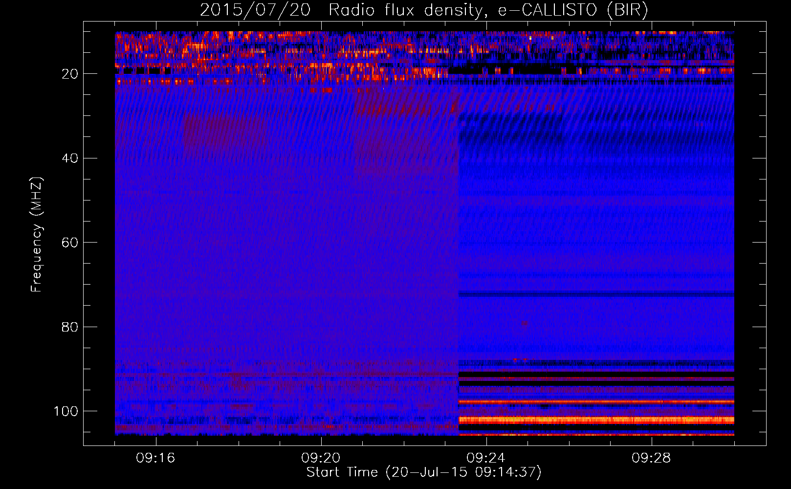Click the '100' frequency tick label
The width and height of the screenshot is (791, 489).
pyautogui.click(x=66, y=411)
